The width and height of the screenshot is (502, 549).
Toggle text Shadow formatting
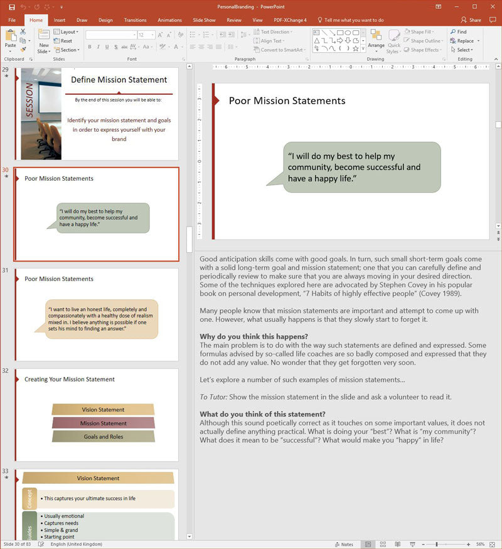pos(116,46)
